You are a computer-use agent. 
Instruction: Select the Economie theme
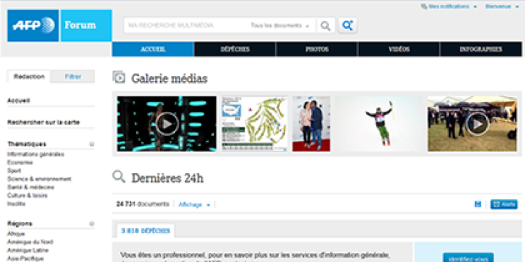[x=20, y=163]
